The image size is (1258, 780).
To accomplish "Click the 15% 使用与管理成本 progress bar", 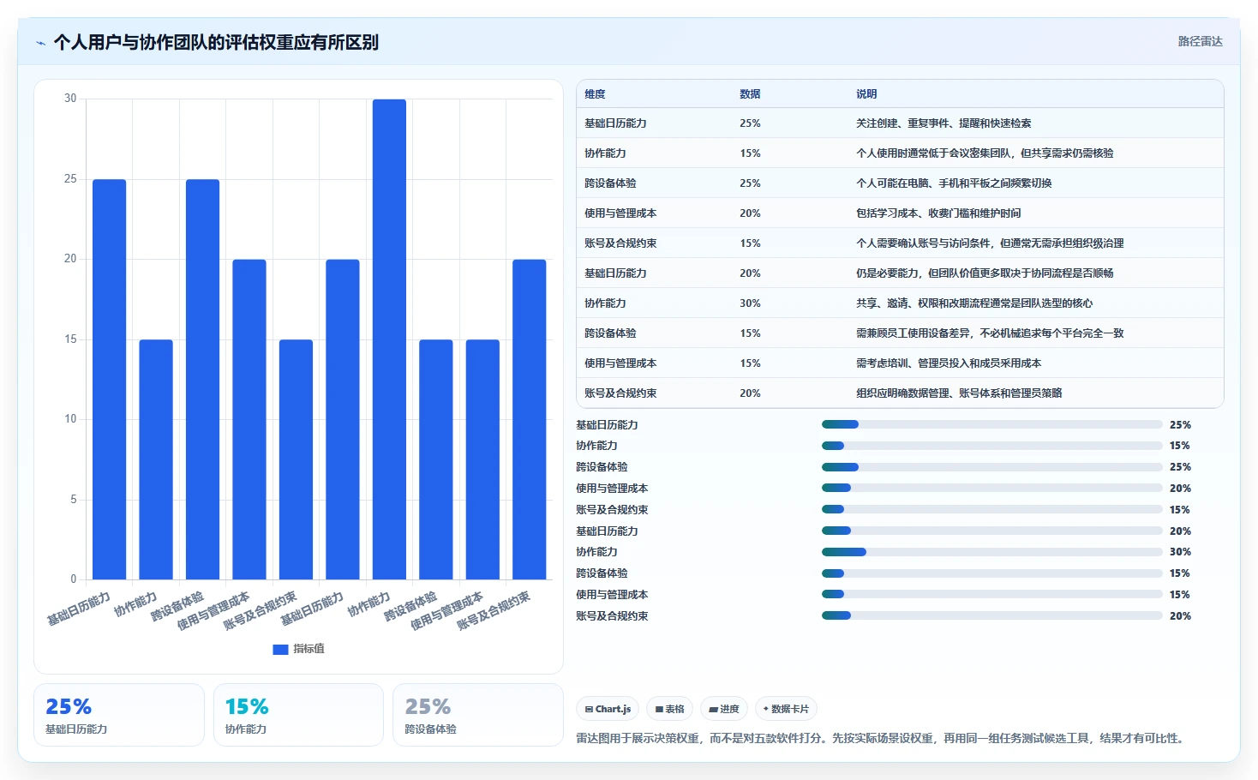I will click(991, 594).
